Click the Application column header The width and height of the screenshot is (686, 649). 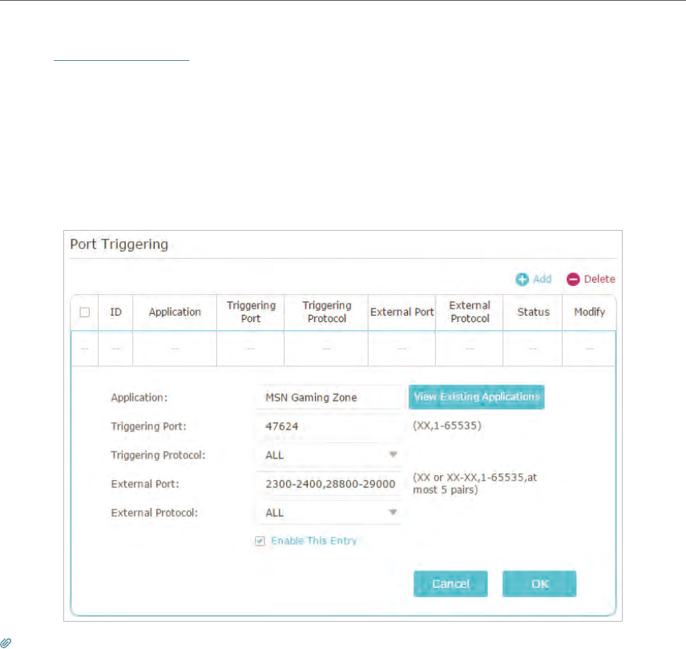175,312
